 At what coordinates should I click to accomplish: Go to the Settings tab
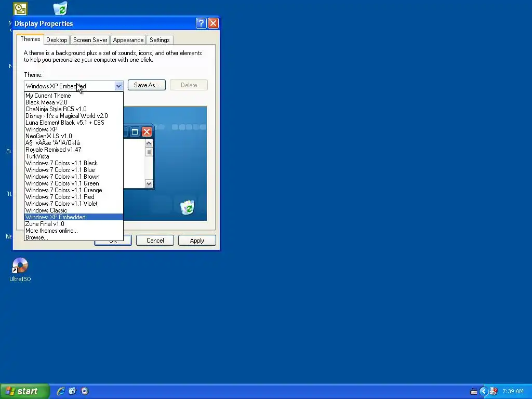159,40
